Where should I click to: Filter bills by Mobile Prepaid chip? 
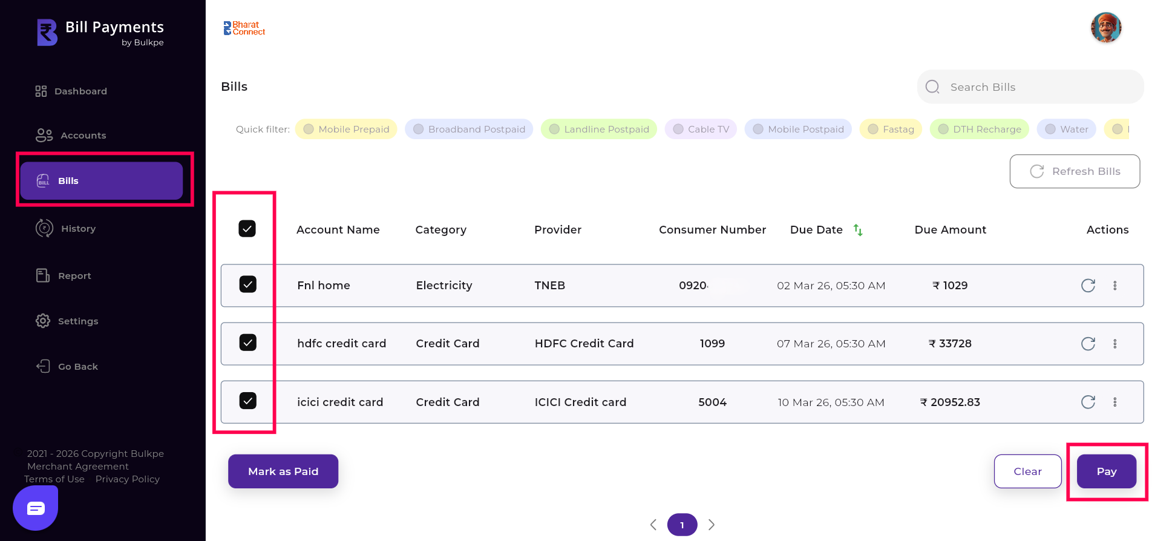tap(346, 130)
